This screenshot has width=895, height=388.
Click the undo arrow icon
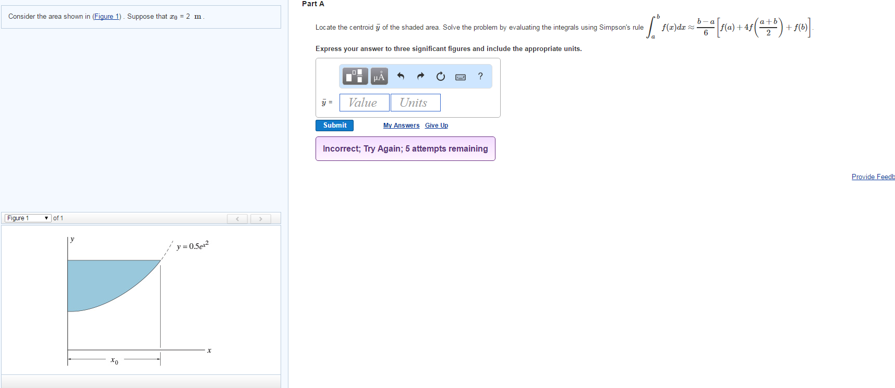point(401,76)
